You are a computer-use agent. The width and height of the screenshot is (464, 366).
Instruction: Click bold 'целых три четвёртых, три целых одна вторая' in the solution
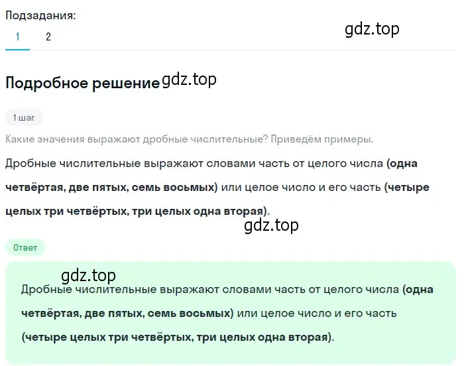[x=135, y=212]
